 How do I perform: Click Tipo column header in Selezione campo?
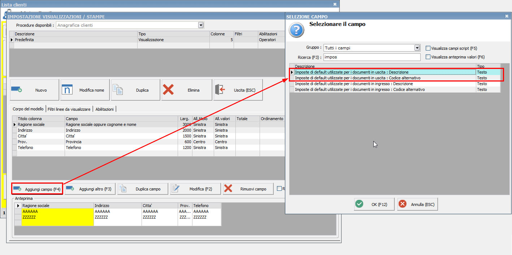pyautogui.click(x=488, y=66)
